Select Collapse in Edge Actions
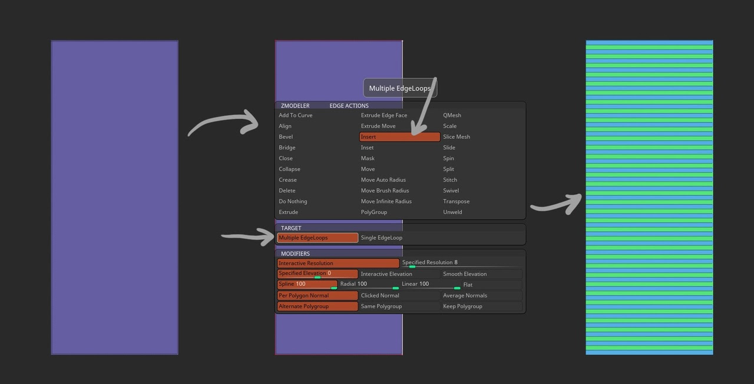The image size is (754, 384). 289,169
